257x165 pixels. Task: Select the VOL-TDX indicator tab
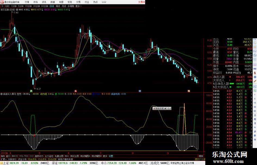[24, 156]
